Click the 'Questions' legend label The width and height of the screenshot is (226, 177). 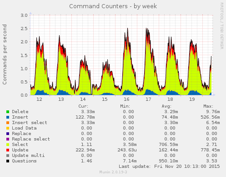[24, 161]
